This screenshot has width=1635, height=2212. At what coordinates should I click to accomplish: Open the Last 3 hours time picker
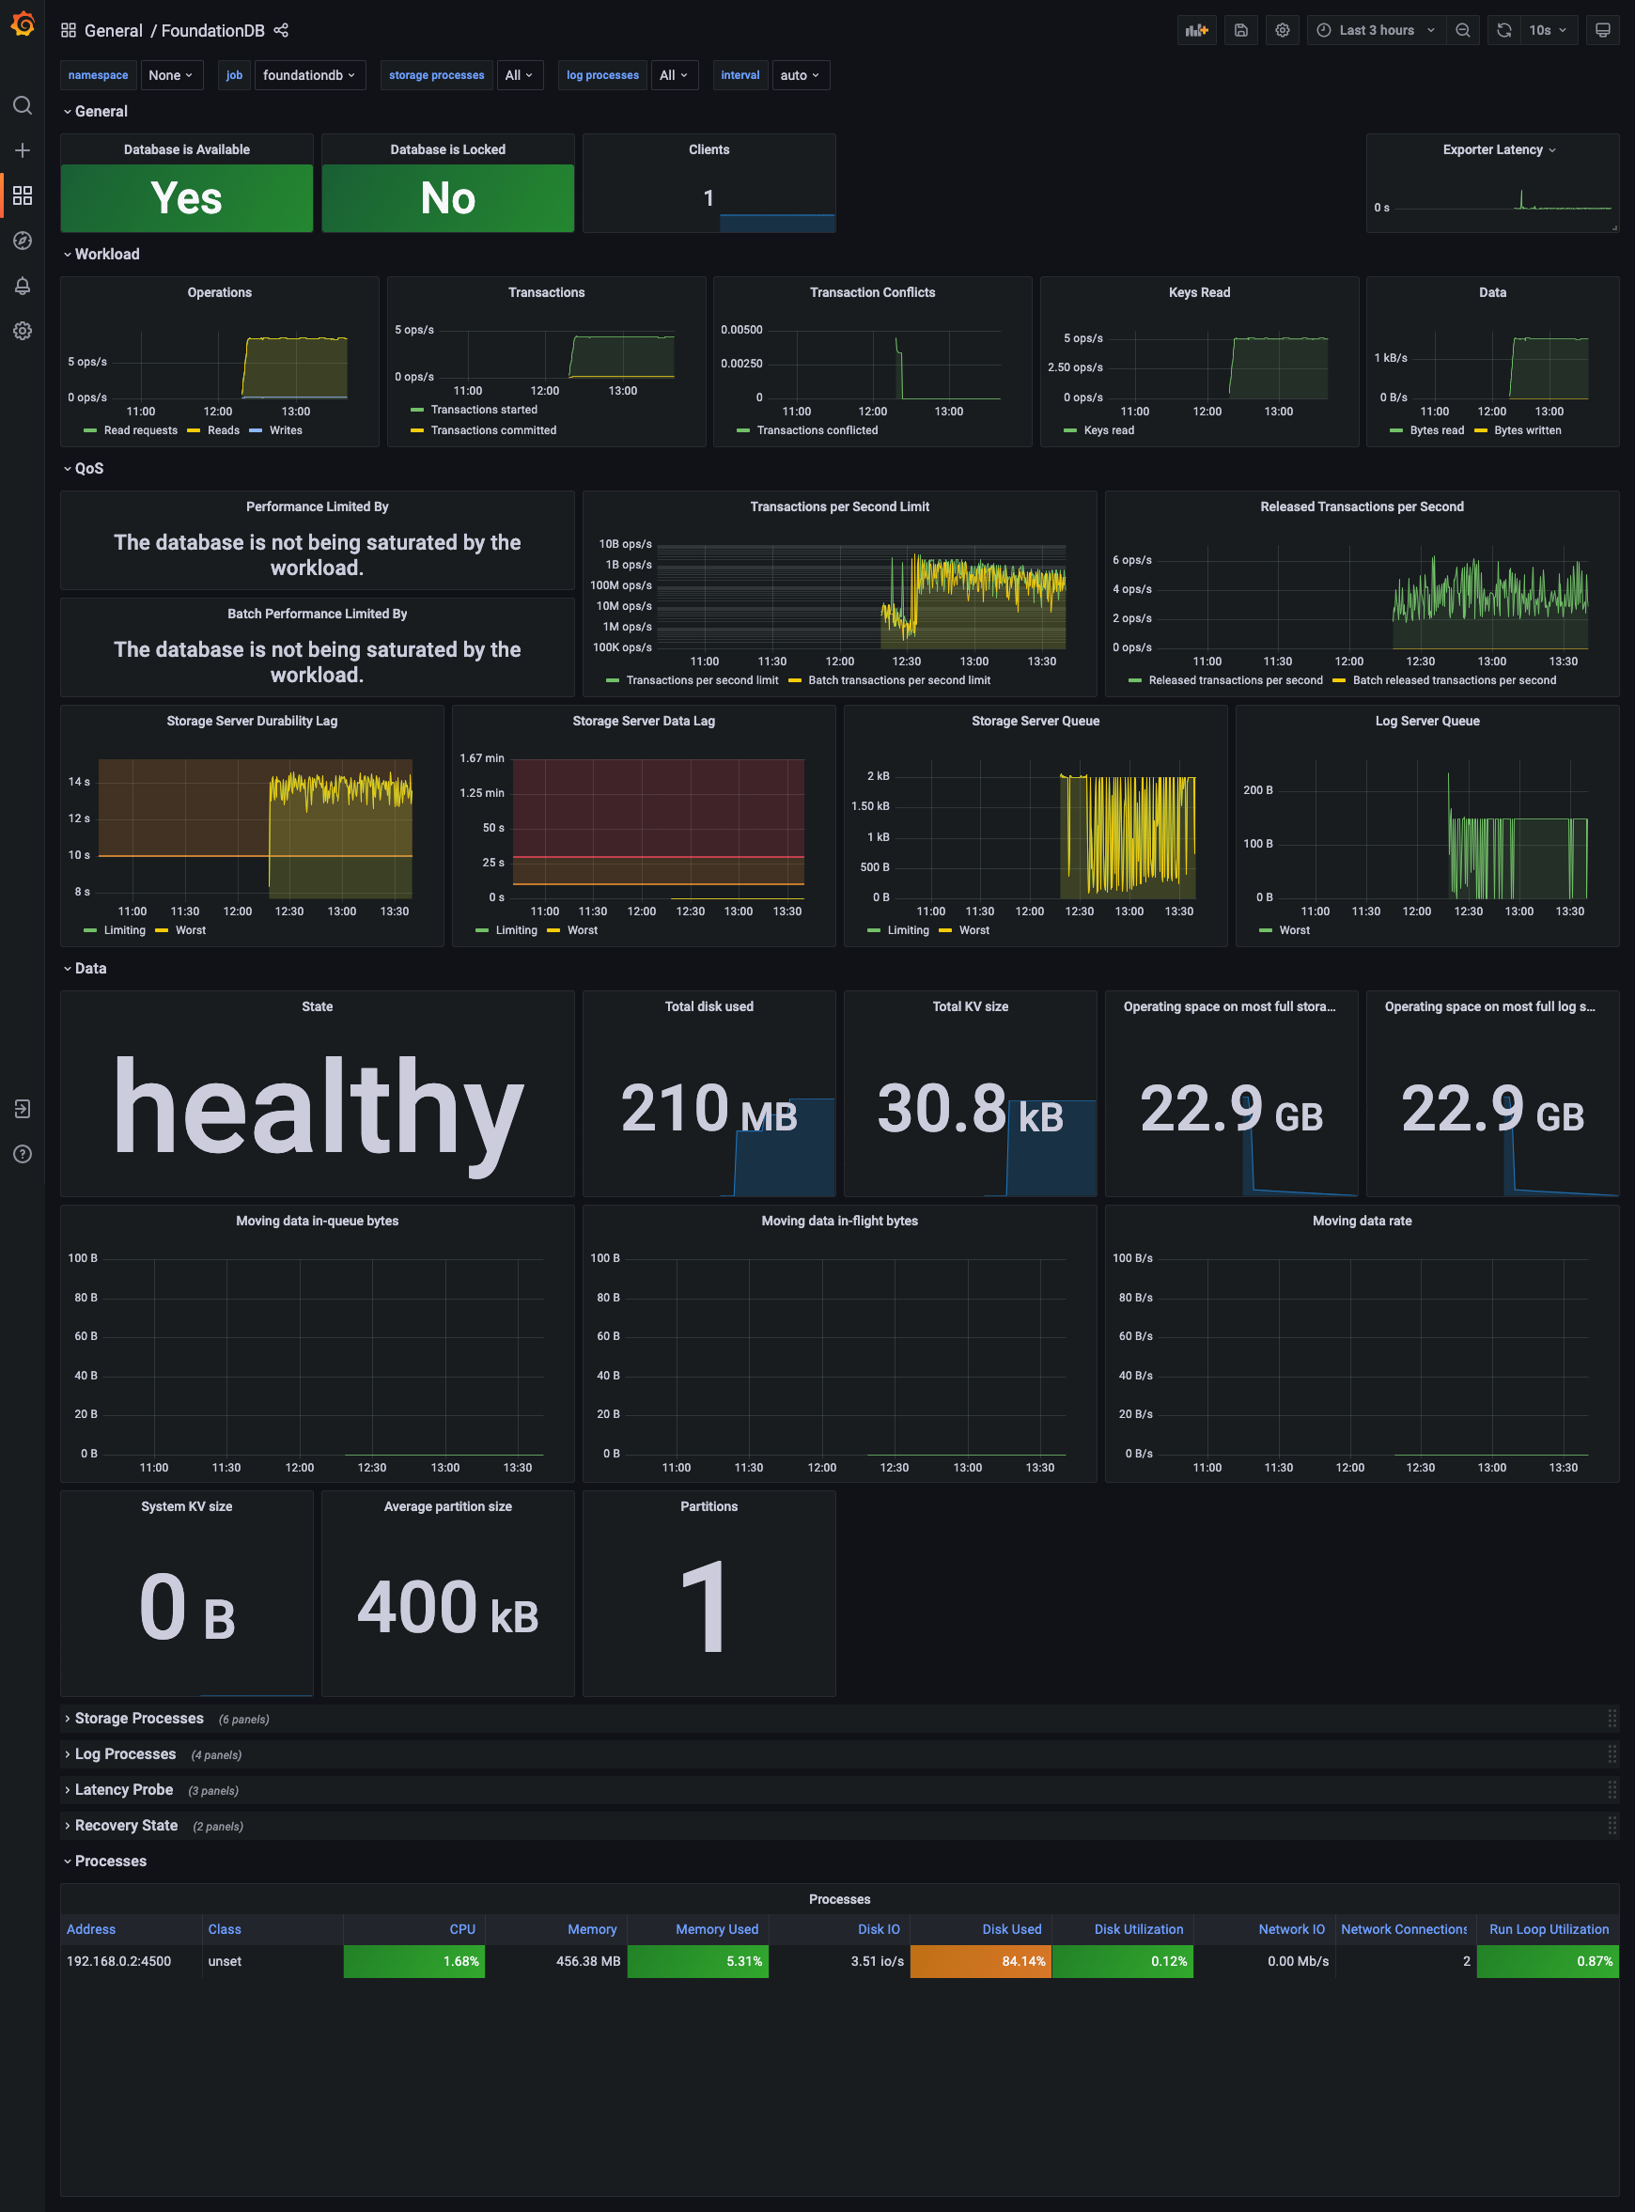[1376, 31]
